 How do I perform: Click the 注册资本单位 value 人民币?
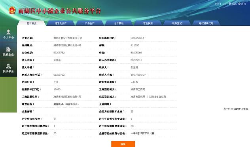click(x=134, y=82)
